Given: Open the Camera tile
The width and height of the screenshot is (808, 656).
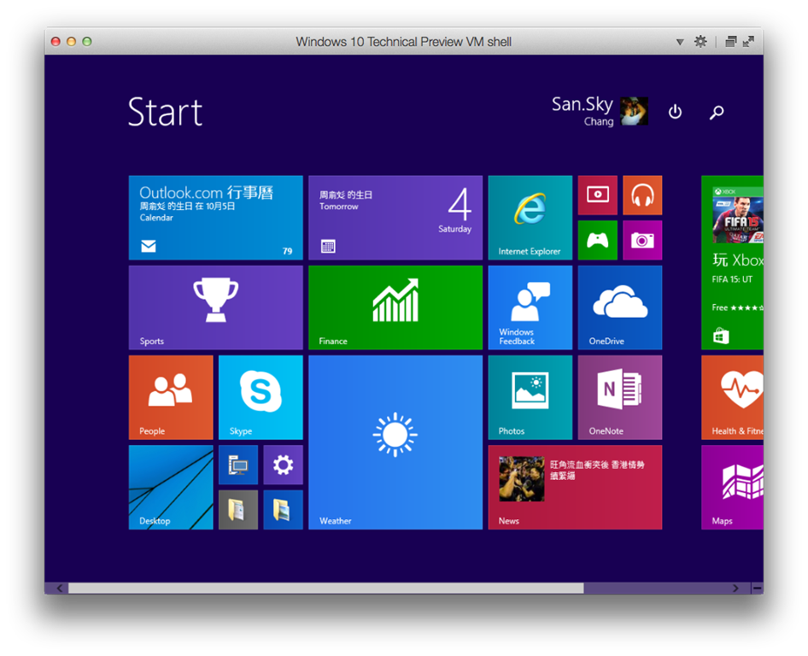Looking at the screenshot, I should click(x=642, y=240).
